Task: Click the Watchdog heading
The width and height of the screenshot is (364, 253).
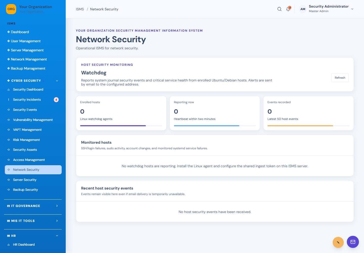Action: (94, 73)
